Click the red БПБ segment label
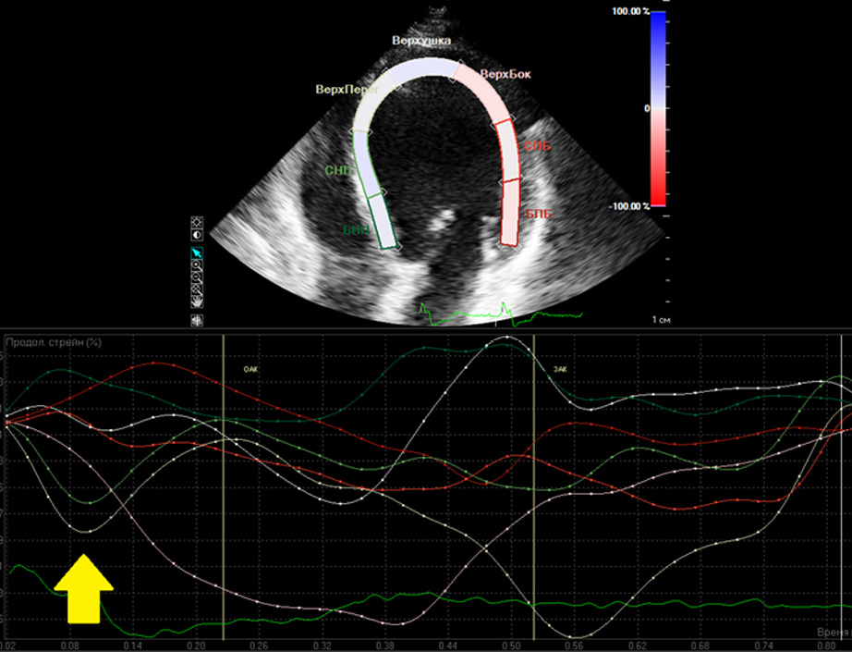 click(x=538, y=215)
